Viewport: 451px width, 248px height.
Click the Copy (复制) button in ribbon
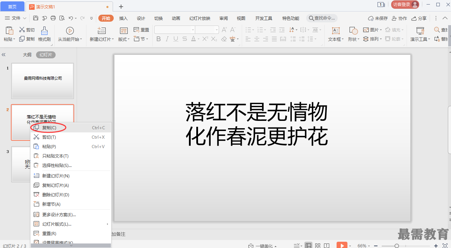pos(27,39)
